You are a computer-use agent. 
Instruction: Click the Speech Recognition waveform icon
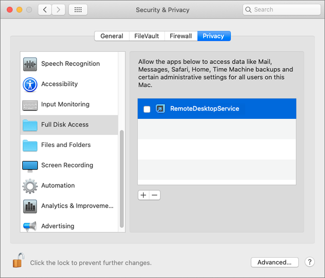30,64
